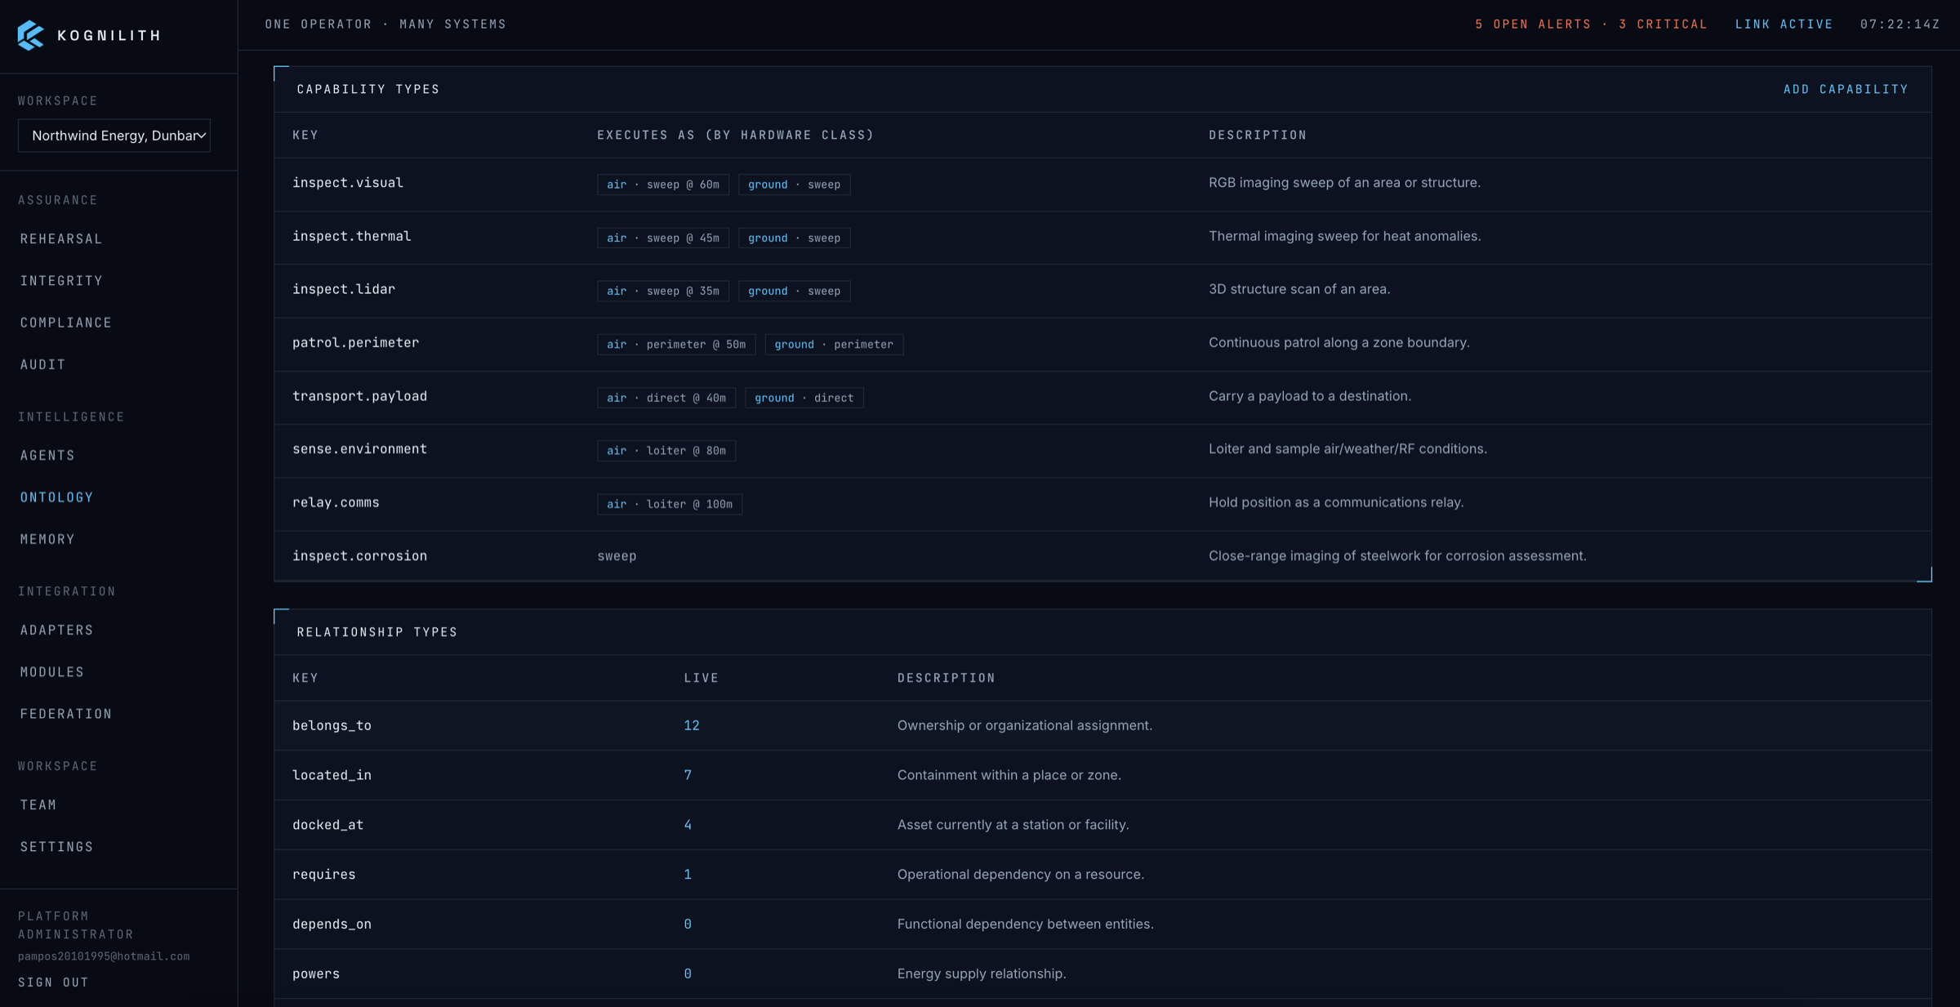This screenshot has height=1007, width=1960.
Task: Click the Sign Out link
Action: click(x=53, y=982)
